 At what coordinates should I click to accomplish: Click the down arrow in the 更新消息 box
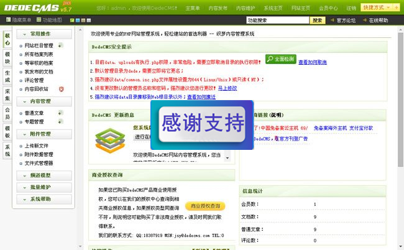[x=227, y=157]
